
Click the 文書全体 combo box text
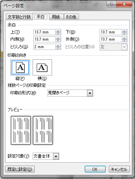click(x=41, y=156)
